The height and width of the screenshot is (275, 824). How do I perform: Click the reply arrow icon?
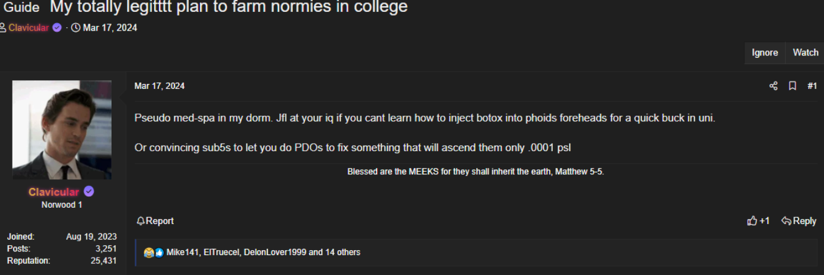tap(786, 221)
